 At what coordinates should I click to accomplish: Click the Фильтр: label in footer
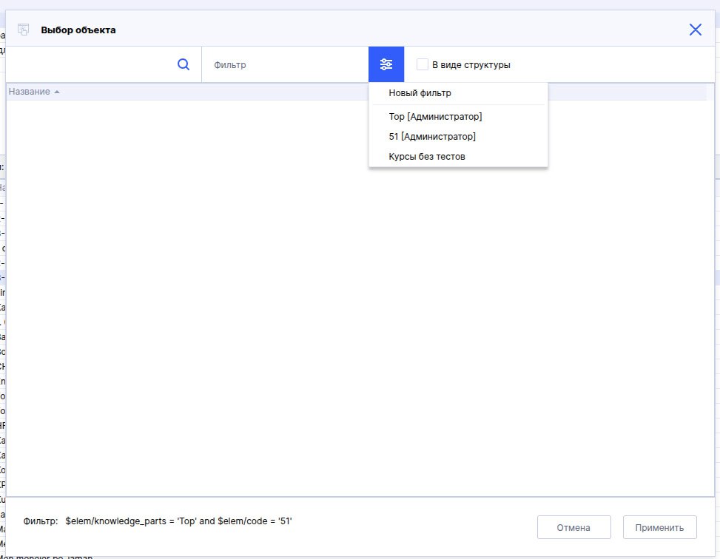41,521
